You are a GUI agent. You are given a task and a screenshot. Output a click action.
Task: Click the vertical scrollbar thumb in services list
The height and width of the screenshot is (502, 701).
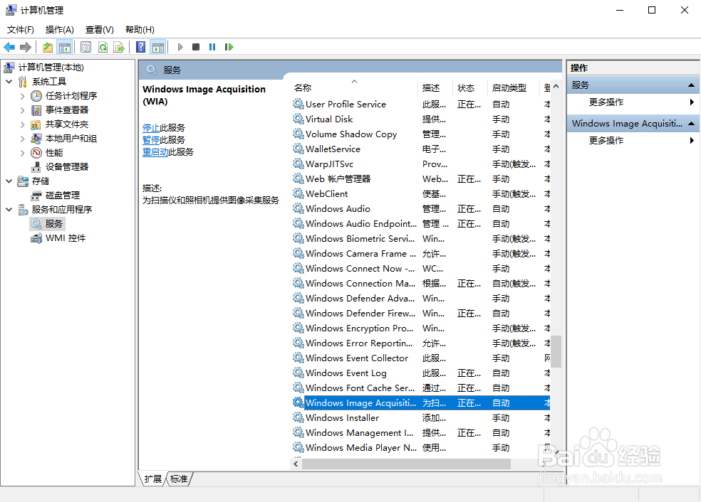[556, 351]
